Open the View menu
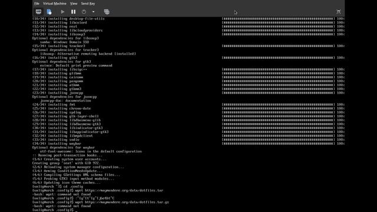377x212 pixels. 74,4
